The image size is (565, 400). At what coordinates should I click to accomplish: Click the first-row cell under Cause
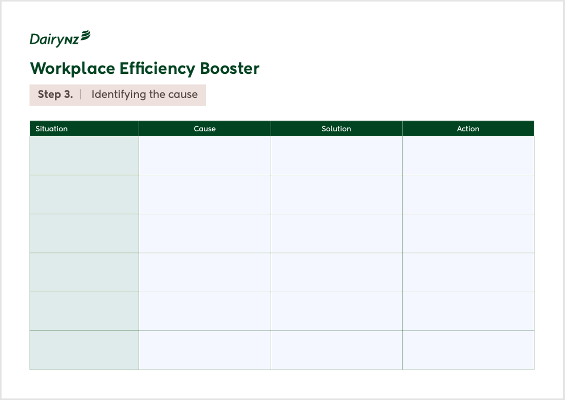pos(204,155)
